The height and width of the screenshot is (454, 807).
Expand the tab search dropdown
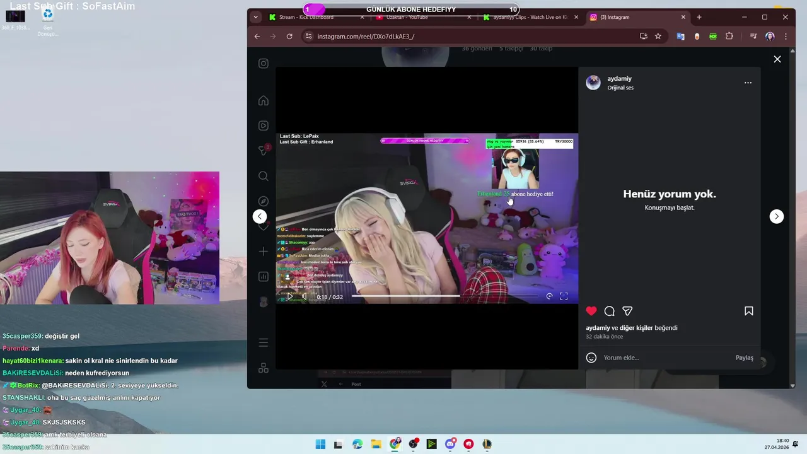coord(255,18)
